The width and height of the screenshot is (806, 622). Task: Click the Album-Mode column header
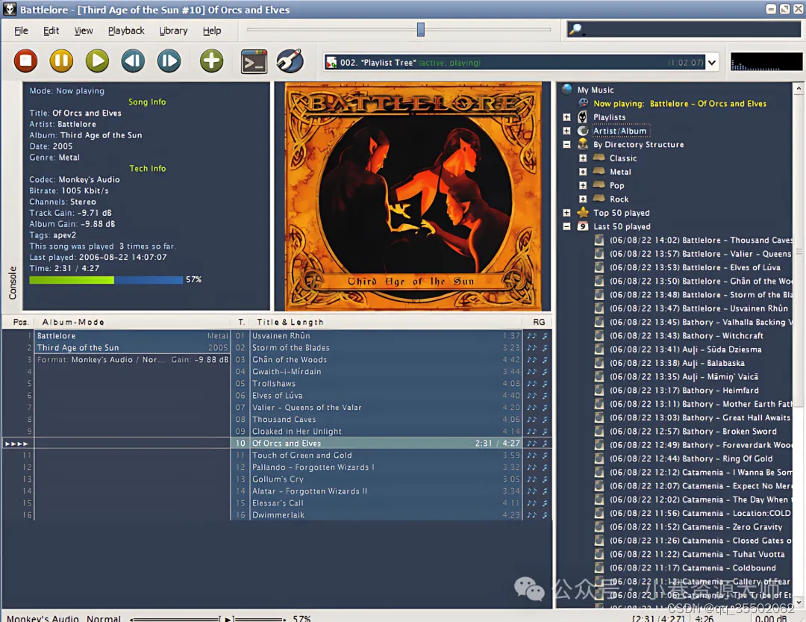tap(133, 322)
